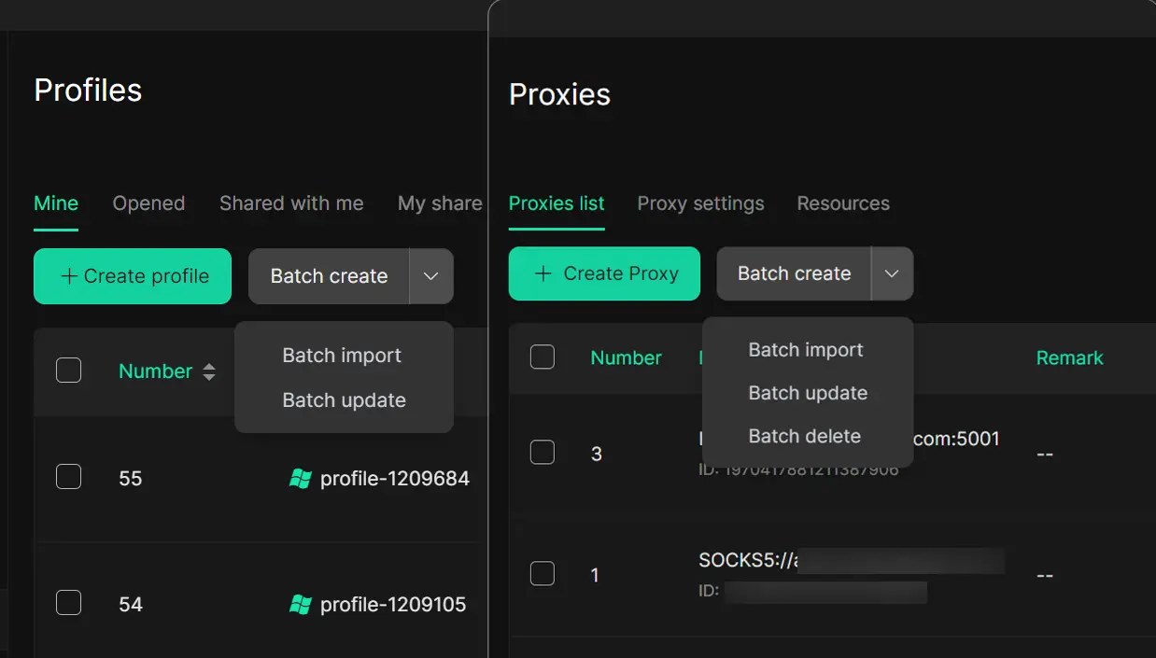Sort profiles using the Number sort arrows

pyautogui.click(x=209, y=371)
